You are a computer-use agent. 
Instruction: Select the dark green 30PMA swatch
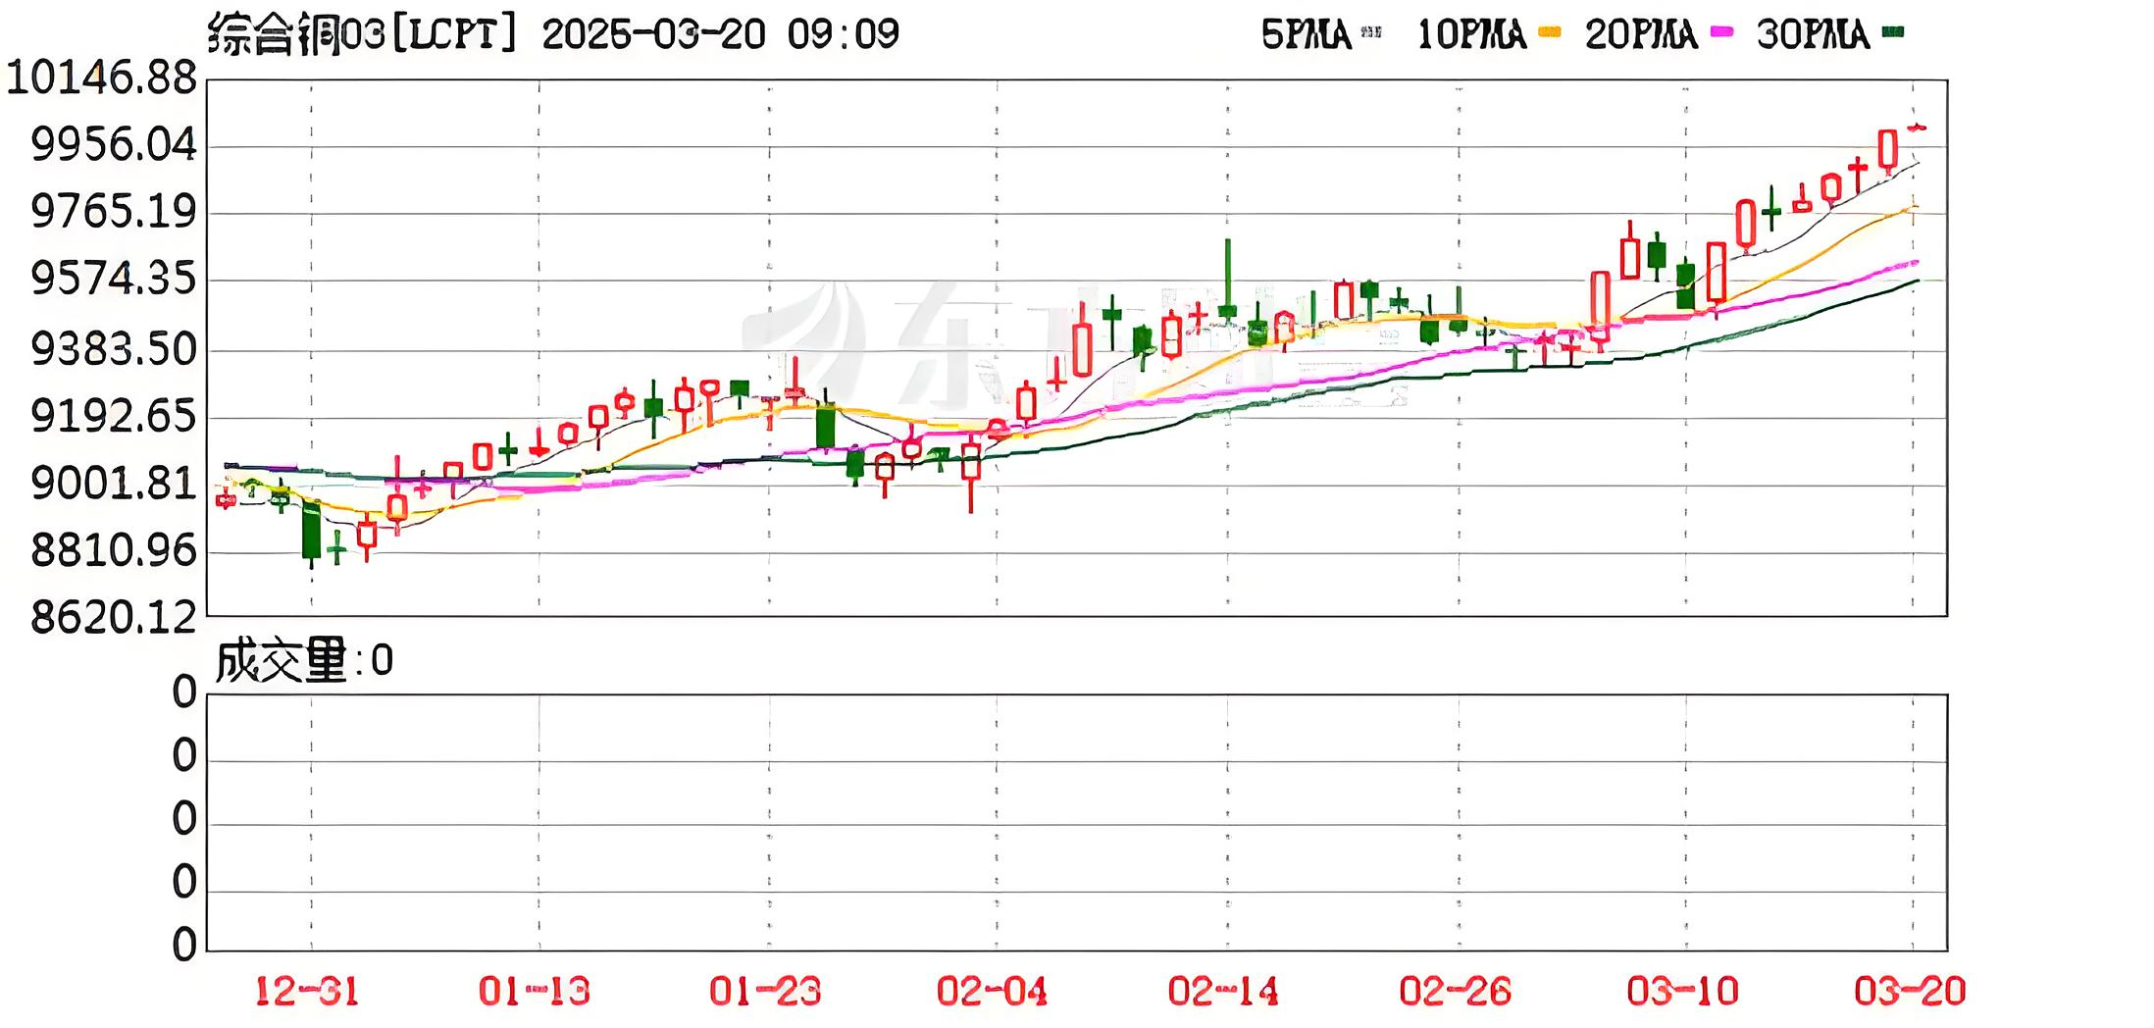click(1893, 32)
